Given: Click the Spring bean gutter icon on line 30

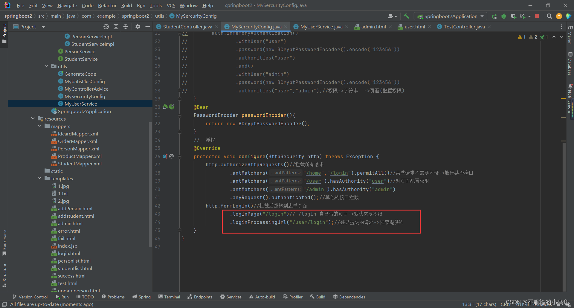Looking at the screenshot, I should coord(165,107).
